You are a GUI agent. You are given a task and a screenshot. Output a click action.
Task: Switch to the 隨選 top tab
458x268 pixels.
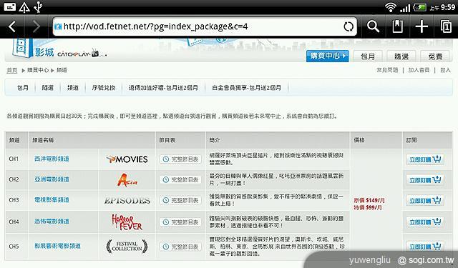401,56
